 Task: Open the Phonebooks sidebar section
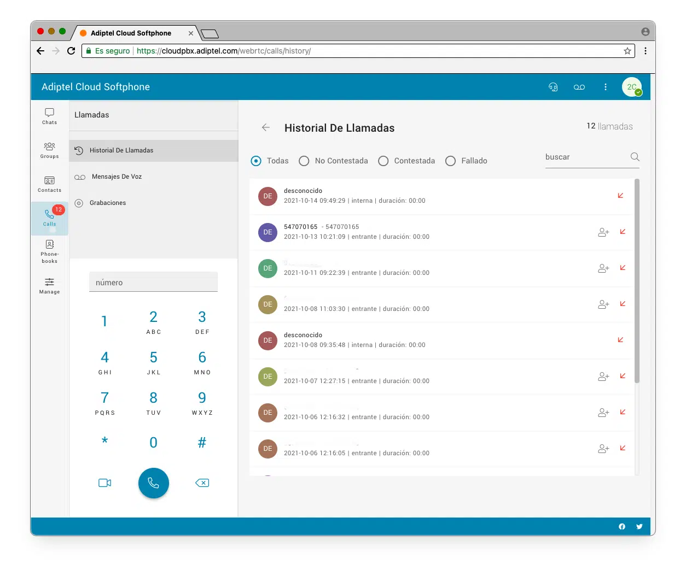point(49,252)
